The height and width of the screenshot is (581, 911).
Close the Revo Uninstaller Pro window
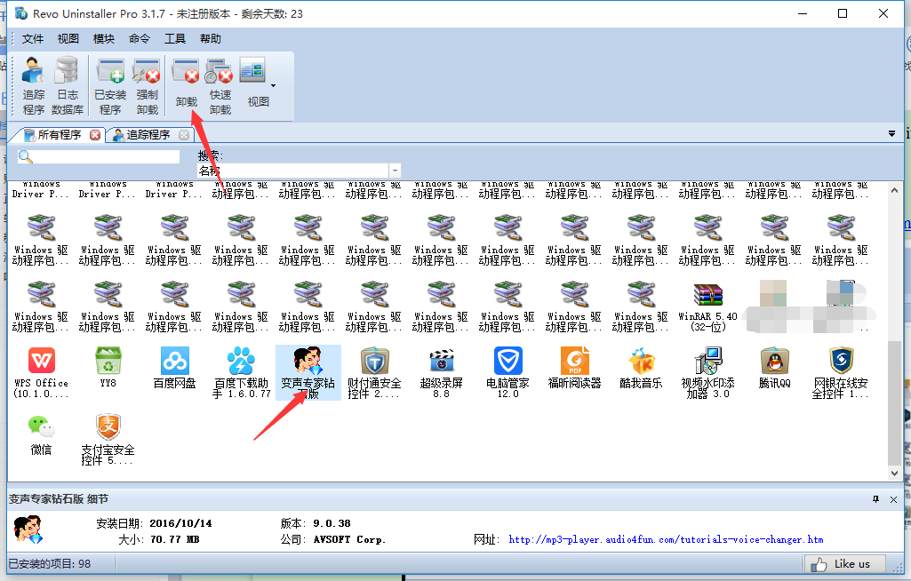[883, 13]
